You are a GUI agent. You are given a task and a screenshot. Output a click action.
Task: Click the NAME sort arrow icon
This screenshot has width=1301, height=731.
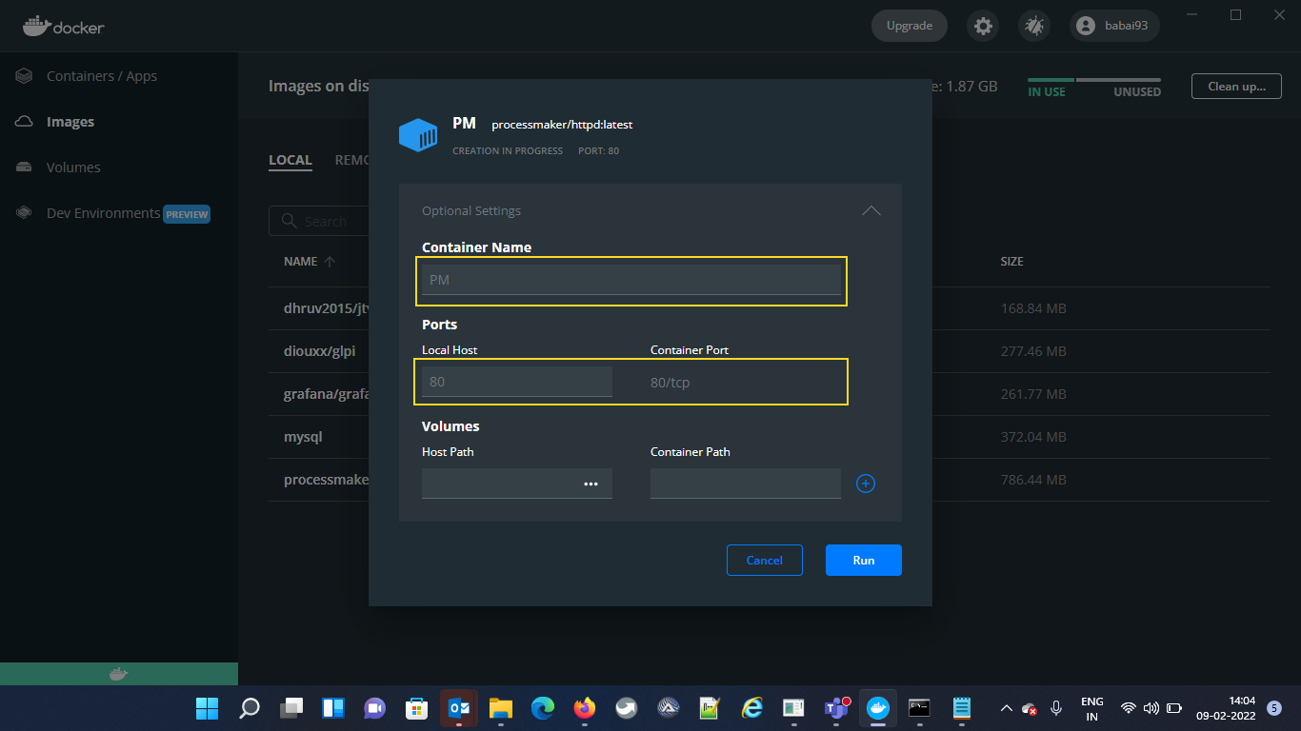coord(330,261)
